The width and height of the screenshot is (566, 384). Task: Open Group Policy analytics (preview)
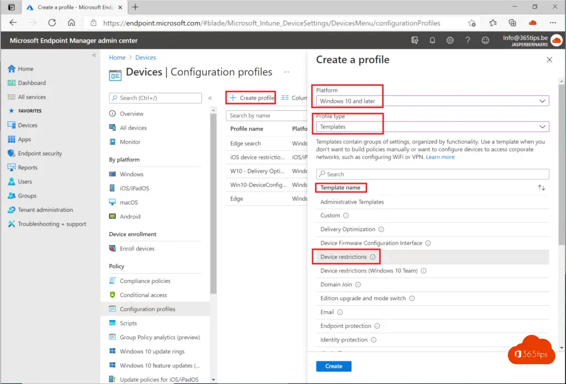pyautogui.click(x=160, y=337)
